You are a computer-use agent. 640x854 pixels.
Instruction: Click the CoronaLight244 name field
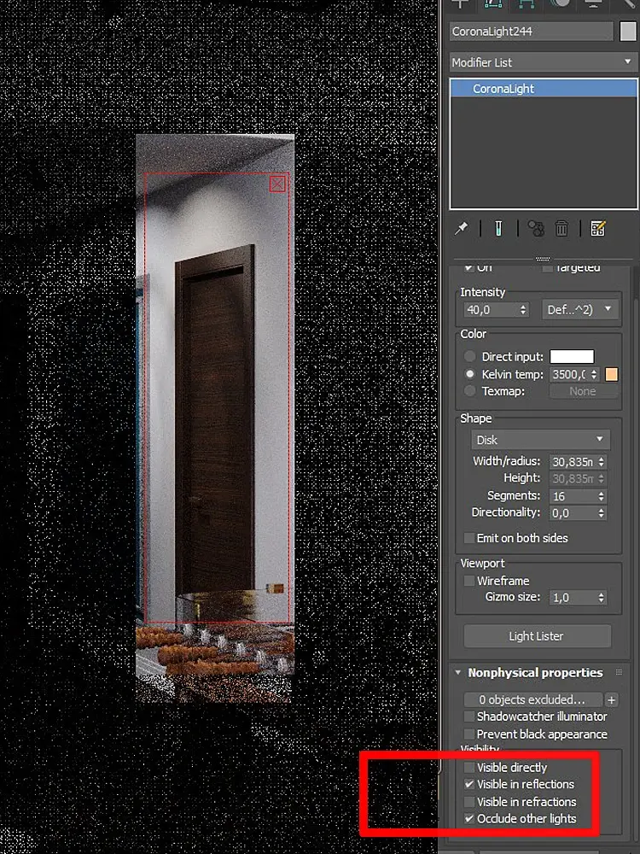531,32
